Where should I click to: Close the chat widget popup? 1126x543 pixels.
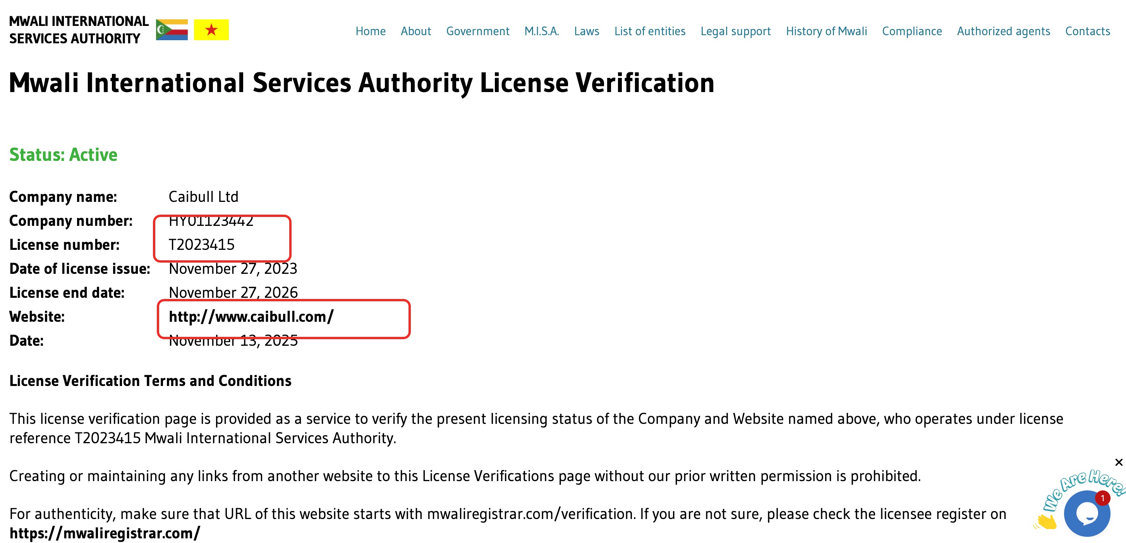point(1119,462)
